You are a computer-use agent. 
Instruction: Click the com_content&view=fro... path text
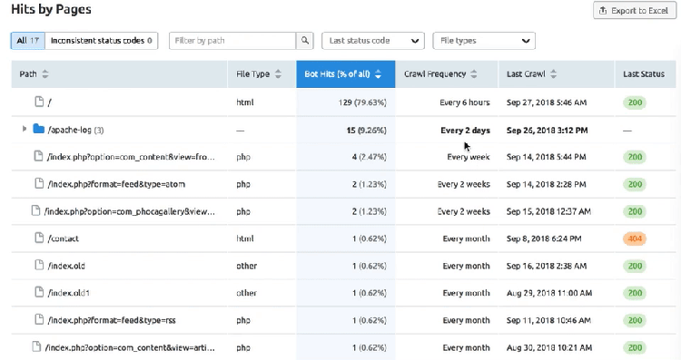coord(131,157)
